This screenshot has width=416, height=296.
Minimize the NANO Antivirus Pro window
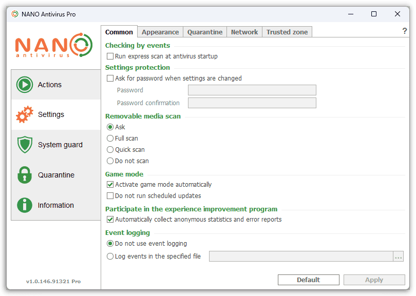[x=351, y=14]
